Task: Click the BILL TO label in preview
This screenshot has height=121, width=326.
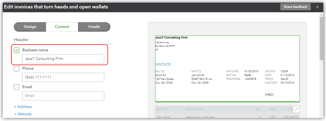Action: click(x=160, y=71)
